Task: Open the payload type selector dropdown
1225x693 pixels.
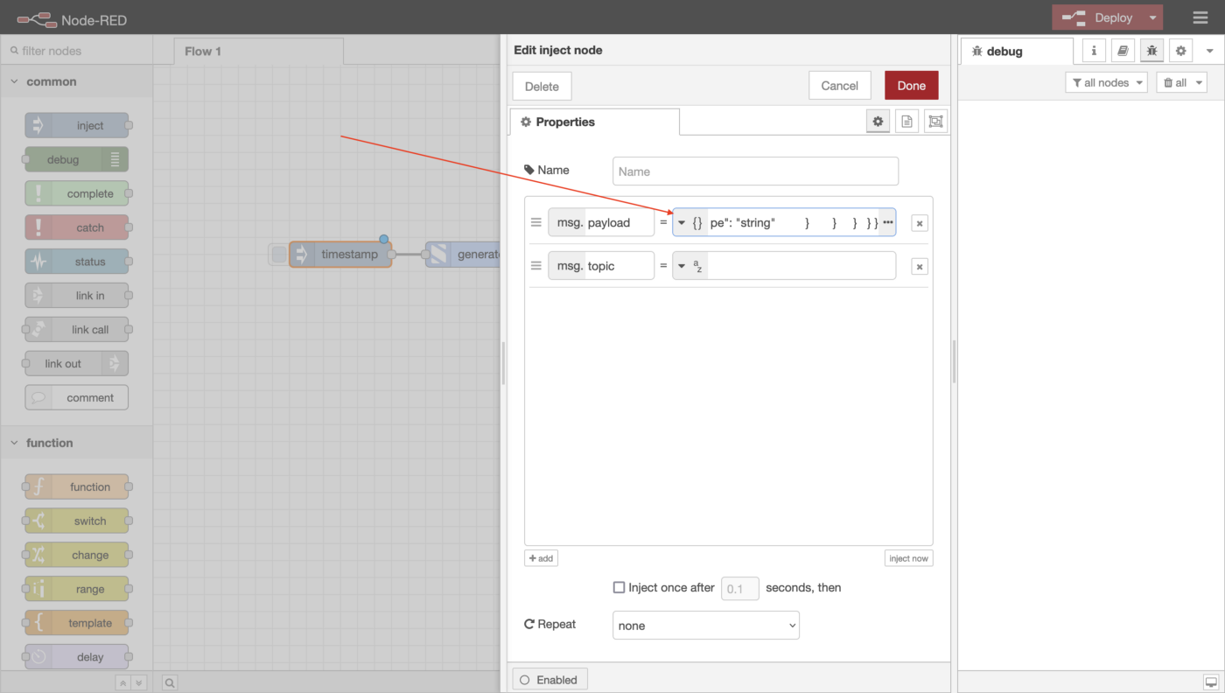Action: coord(689,222)
